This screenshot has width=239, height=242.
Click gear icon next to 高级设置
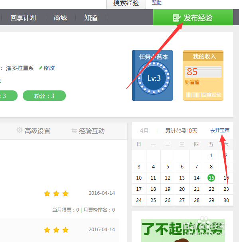(20, 130)
